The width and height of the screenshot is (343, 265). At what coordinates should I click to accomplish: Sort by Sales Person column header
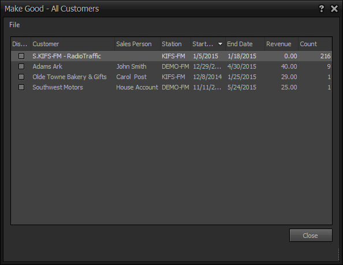pyautogui.click(x=137, y=44)
